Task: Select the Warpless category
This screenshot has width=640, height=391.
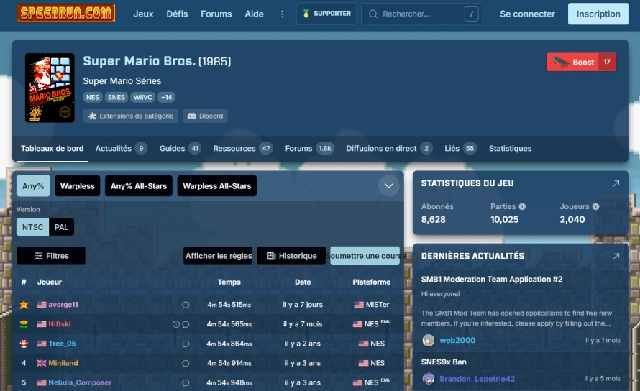Action: 77,186
